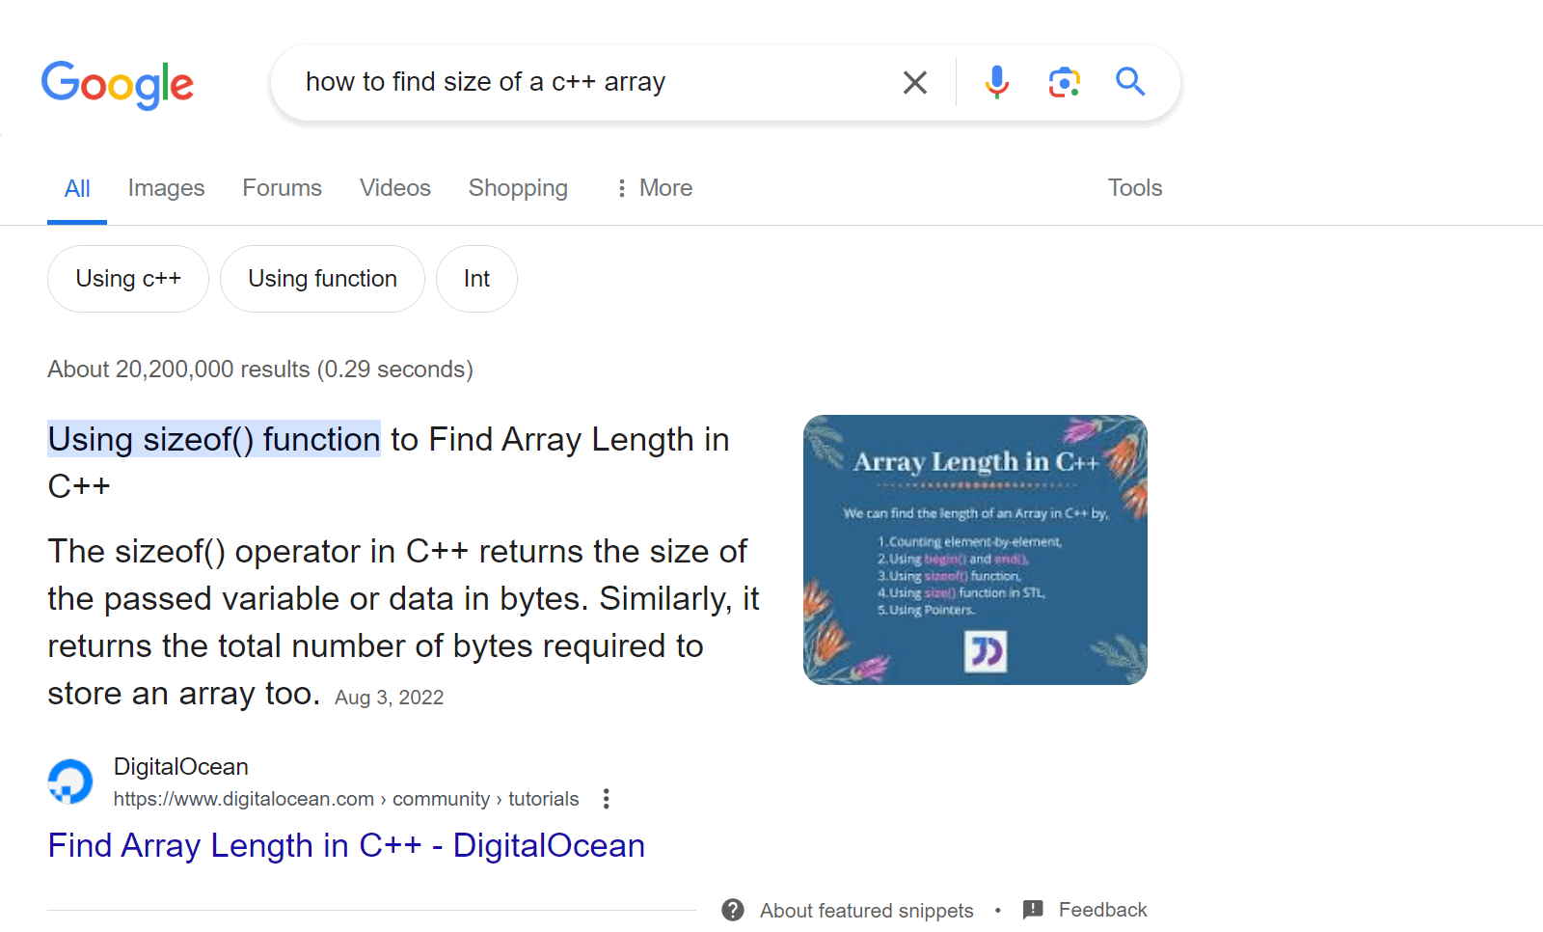This screenshot has height=932, width=1543.
Task: Open the three-dot menu beside the DigitalOcean URL
Action: (x=606, y=799)
